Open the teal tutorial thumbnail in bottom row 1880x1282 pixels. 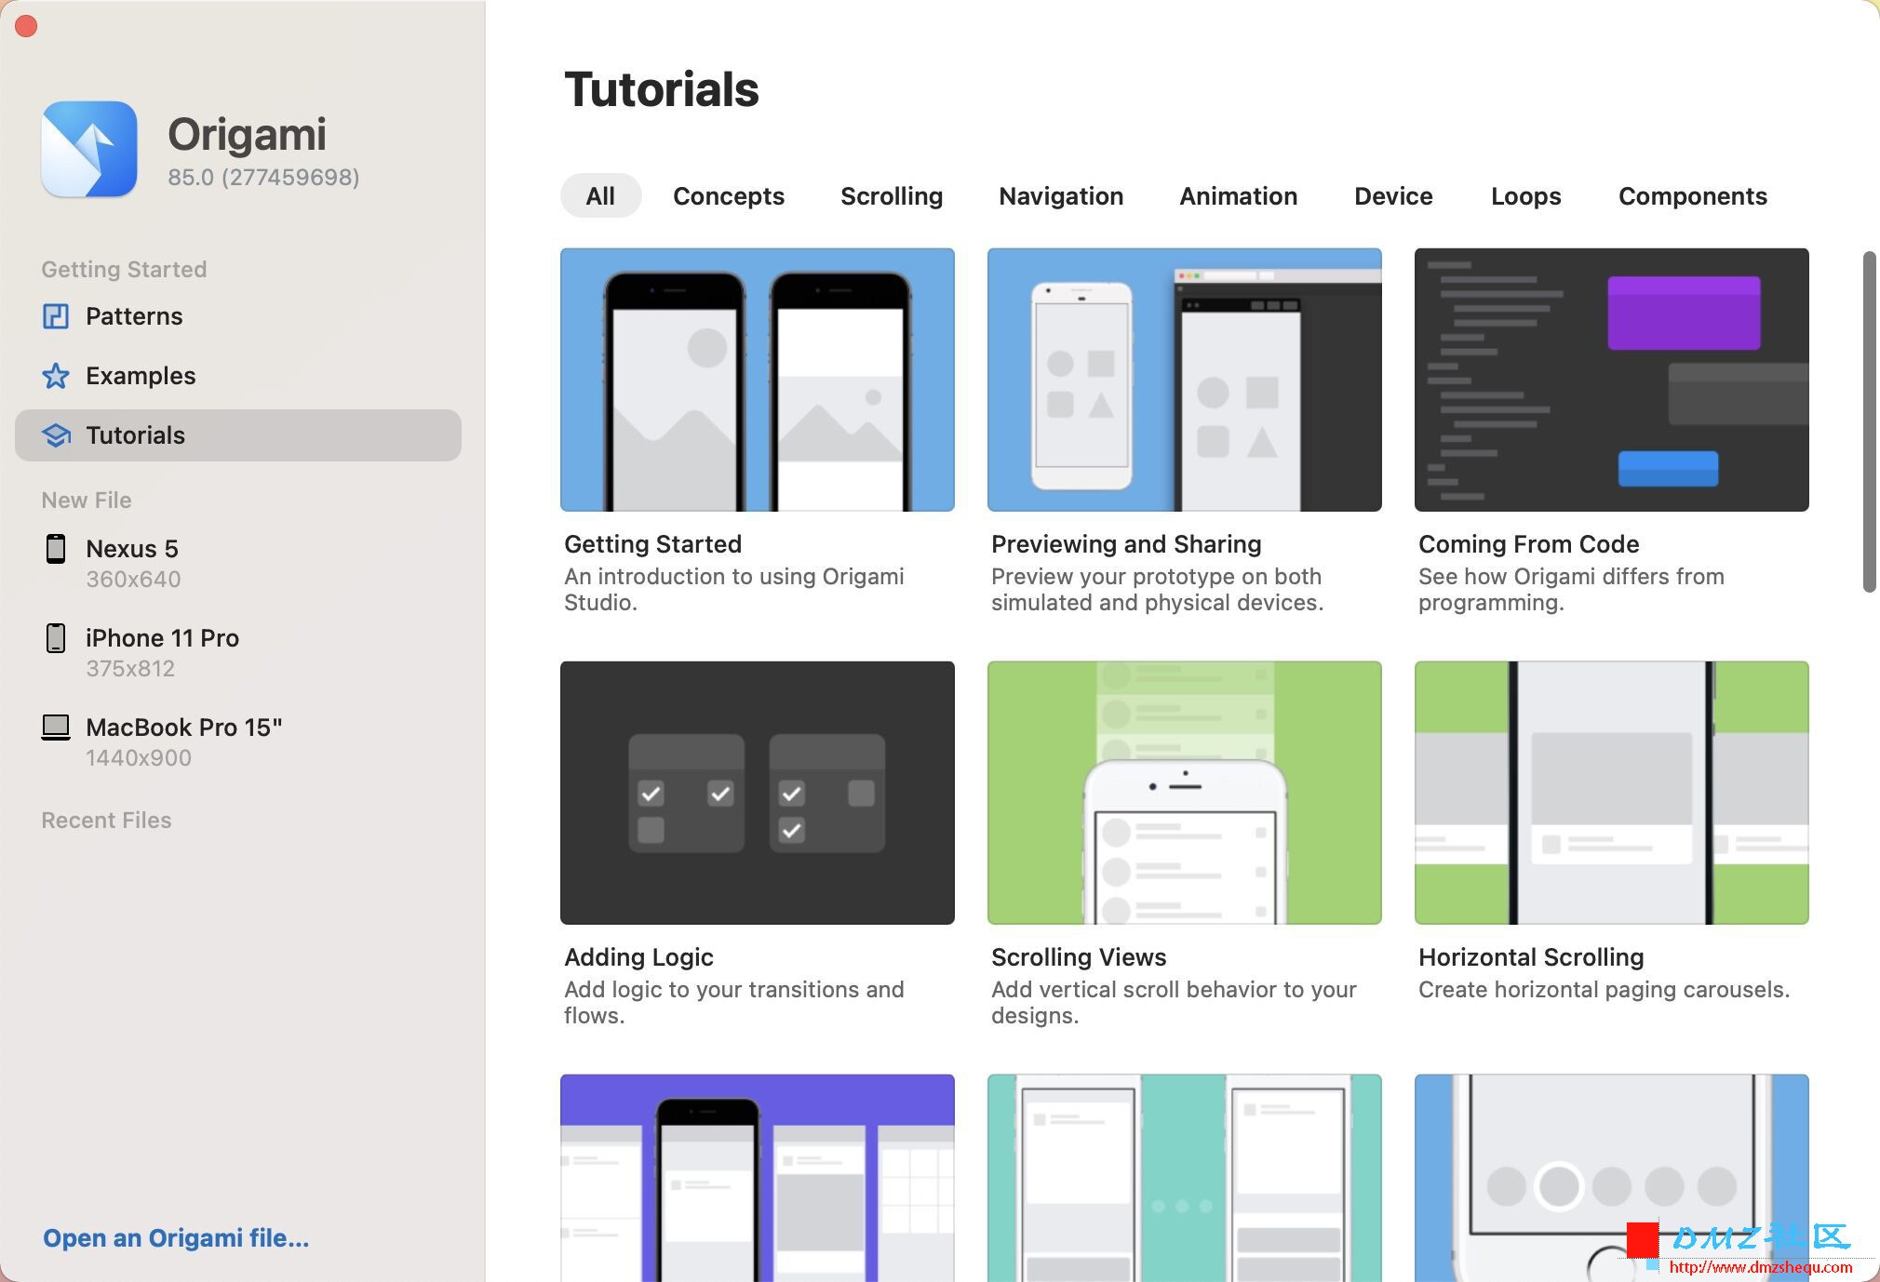pyautogui.click(x=1185, y=1178)
